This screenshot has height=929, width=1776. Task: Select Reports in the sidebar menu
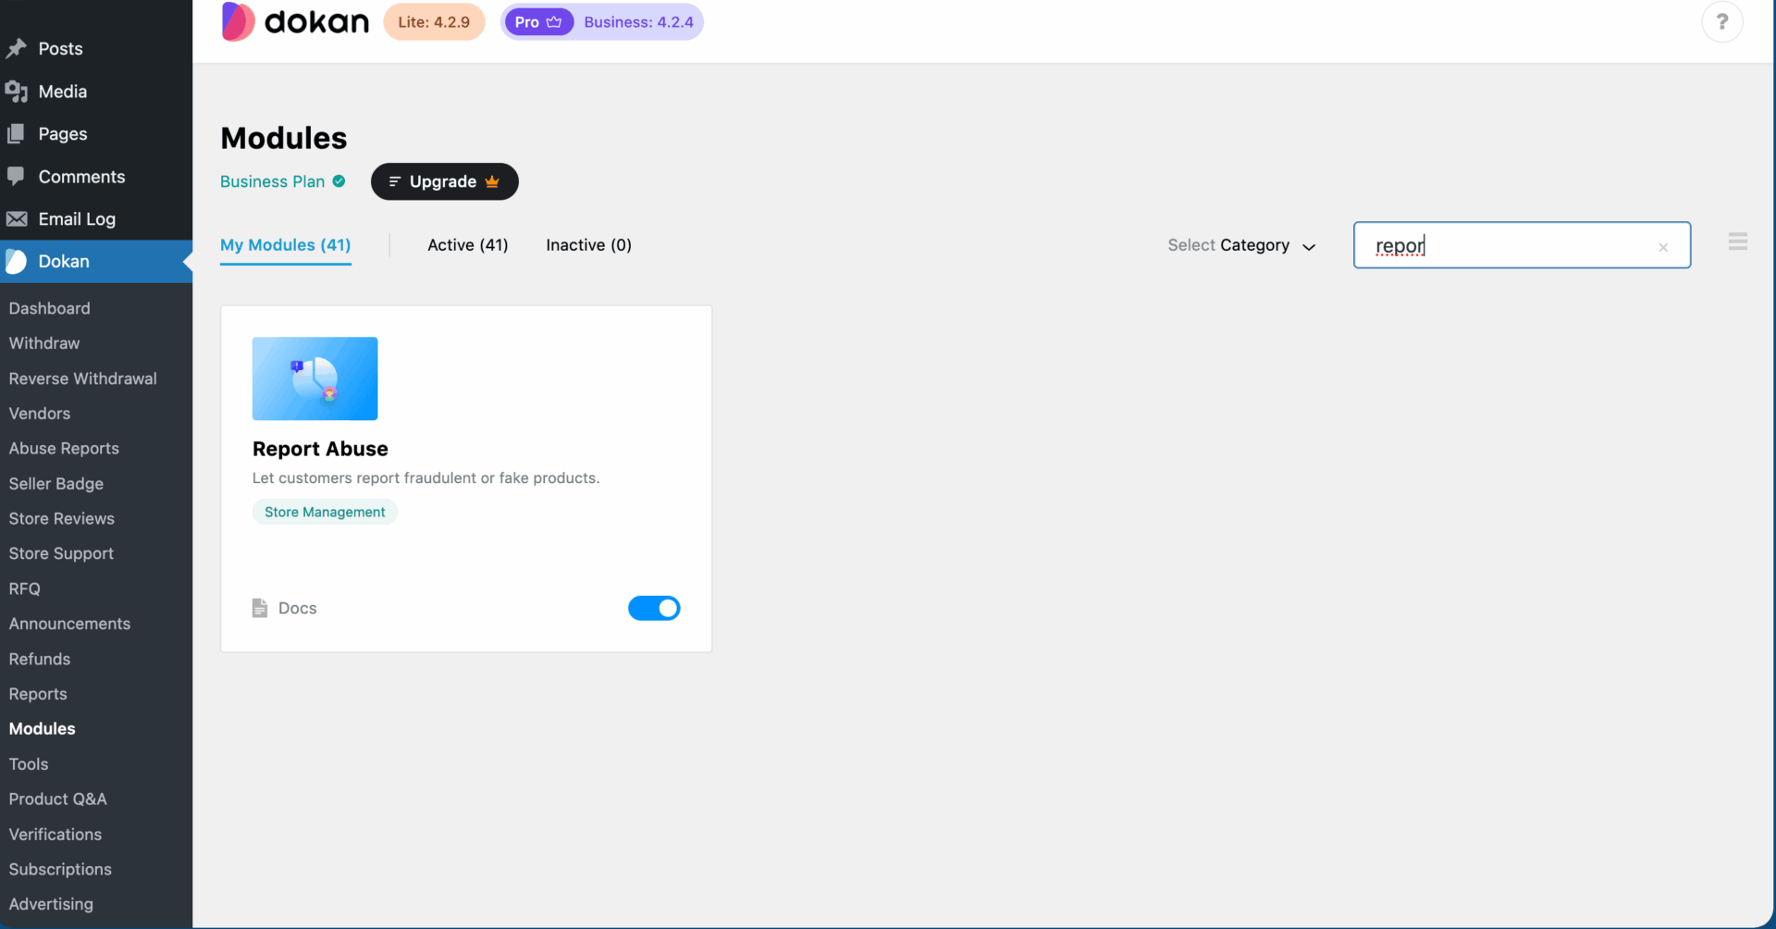click(38, 694)
